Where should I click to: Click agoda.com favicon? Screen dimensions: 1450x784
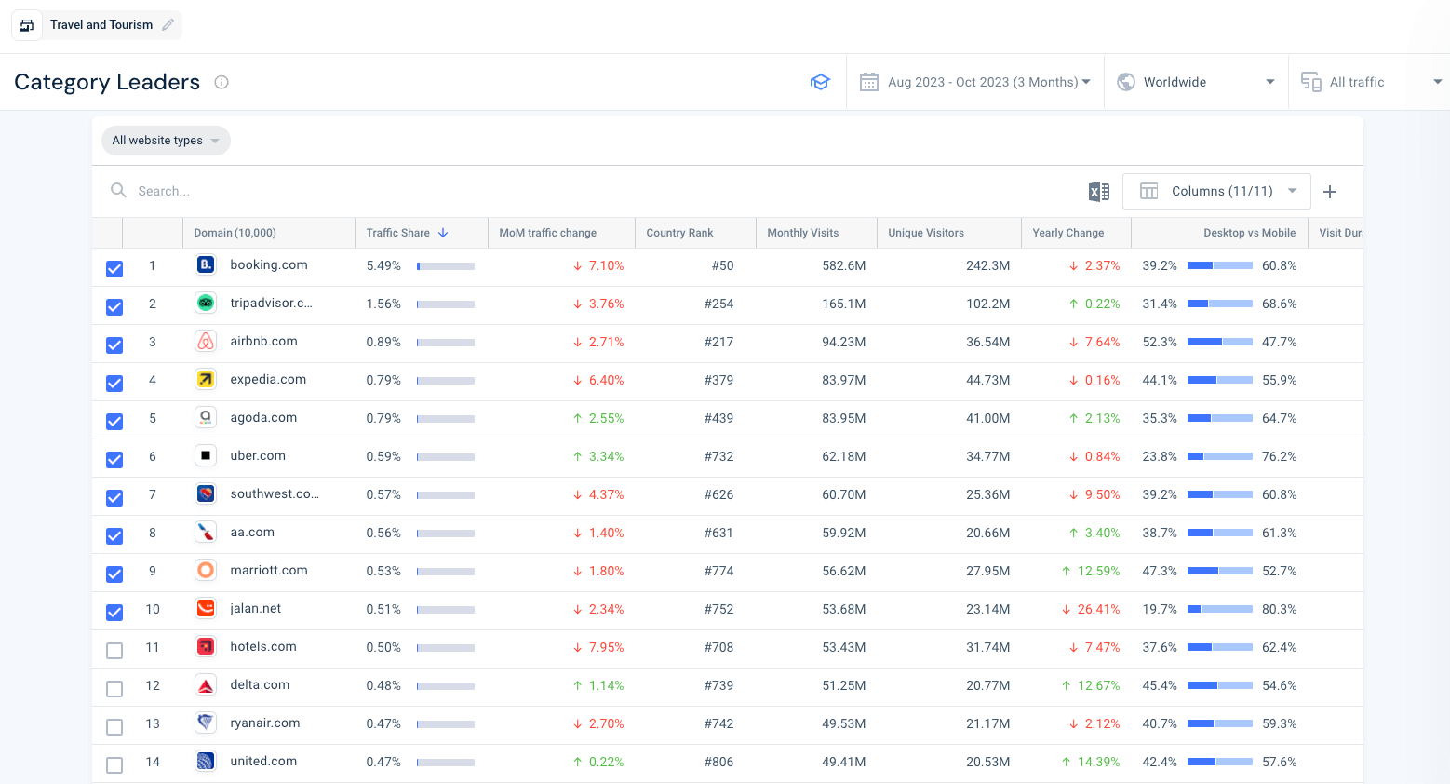(206, 418)
